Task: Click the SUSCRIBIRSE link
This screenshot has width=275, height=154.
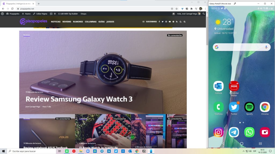Action: tap(150, 22)
